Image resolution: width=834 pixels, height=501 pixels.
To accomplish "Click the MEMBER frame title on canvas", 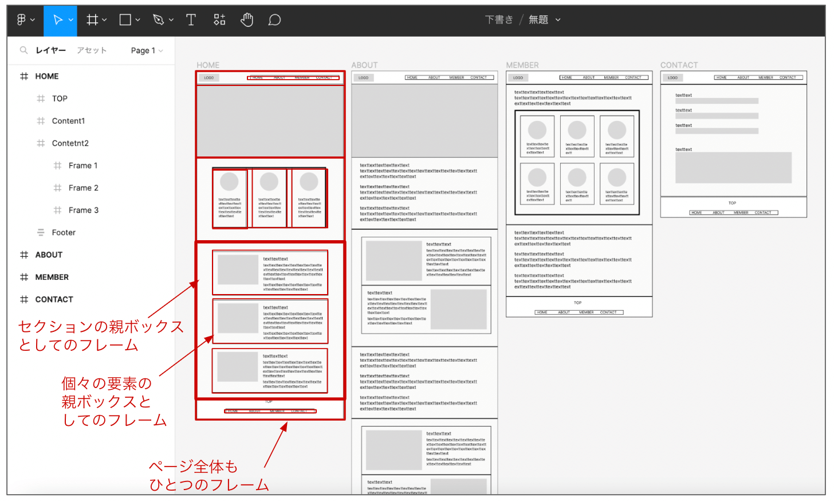I will click(x=522, y=65).
